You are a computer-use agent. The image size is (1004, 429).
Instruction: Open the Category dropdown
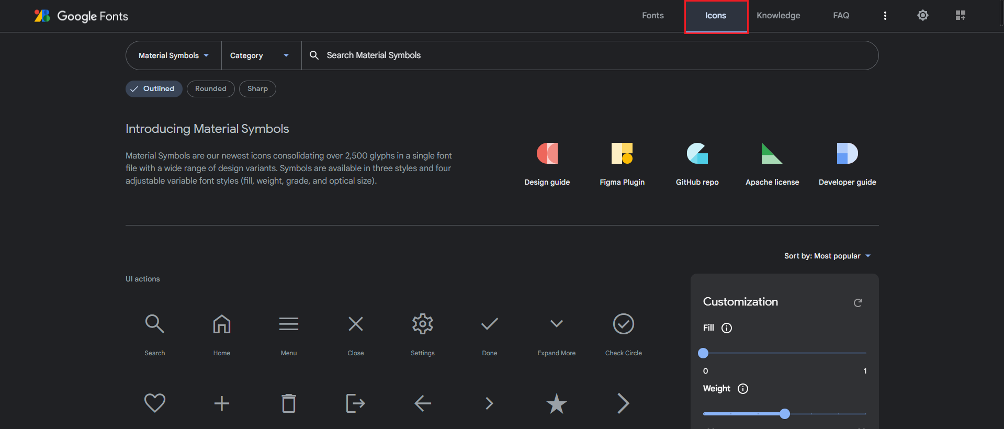point(262,55)
